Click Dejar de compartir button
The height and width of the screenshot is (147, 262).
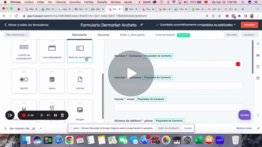(x=169, y=128)
